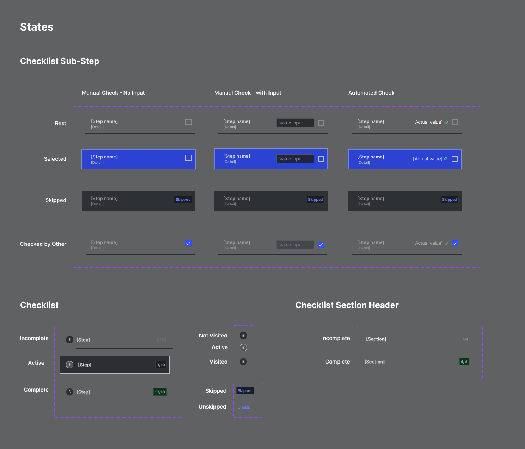Click the Unskip link

click(244, 407)
